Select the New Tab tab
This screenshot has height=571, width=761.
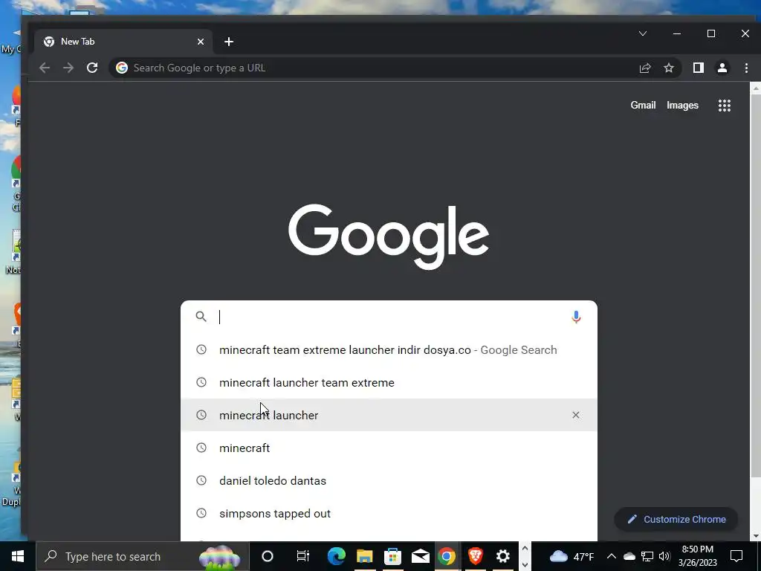[123, 42]
